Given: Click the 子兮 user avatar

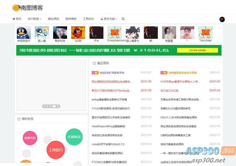Looking at the screenshot, I should point(96,33).
